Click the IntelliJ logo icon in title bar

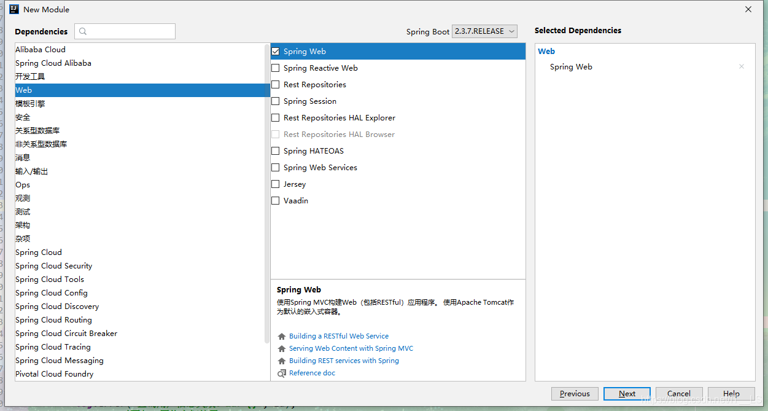point(14,9)
